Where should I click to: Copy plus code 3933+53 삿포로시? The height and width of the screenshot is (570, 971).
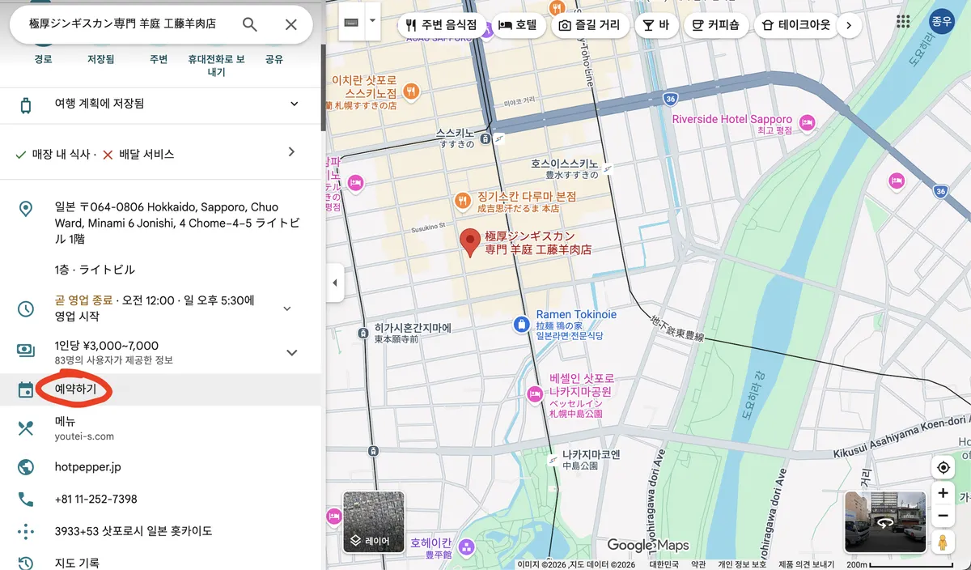[134, 531]
